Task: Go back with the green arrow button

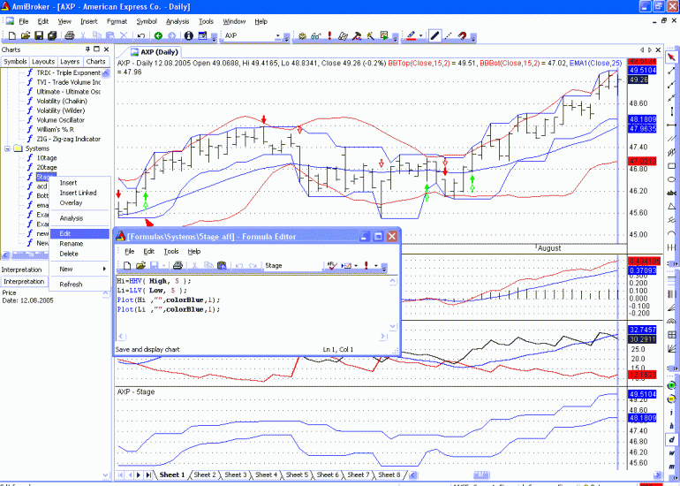Action: click(x=158, y=35)
